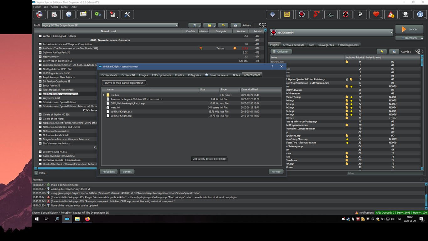Click the red S tool icon

click(x=316, y=14)
